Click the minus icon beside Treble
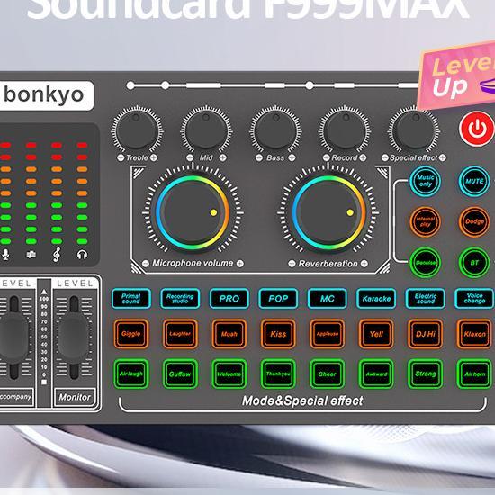 click(x=121, y=157)
